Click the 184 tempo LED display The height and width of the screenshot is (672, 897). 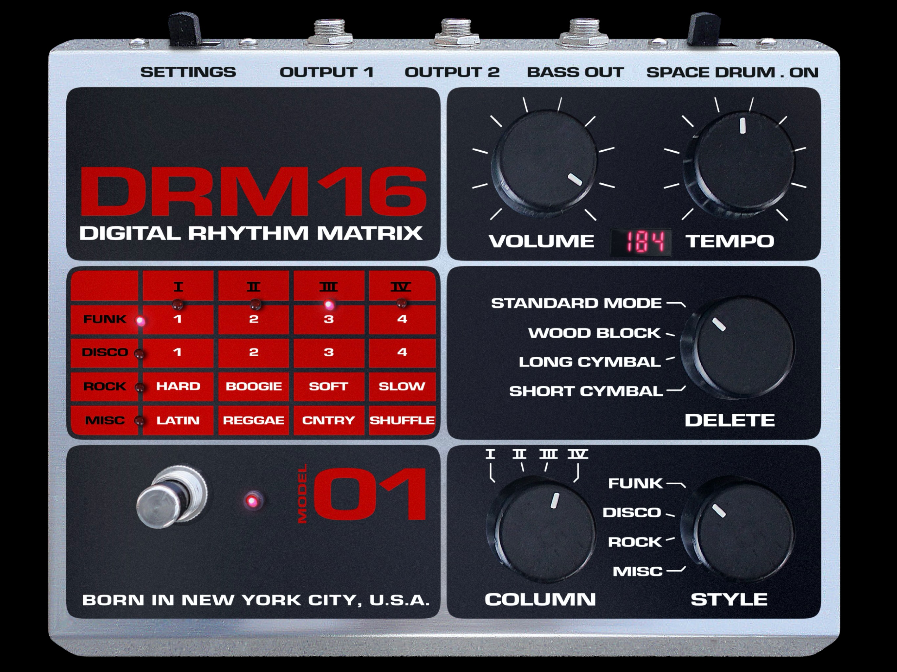click(642, 242)
